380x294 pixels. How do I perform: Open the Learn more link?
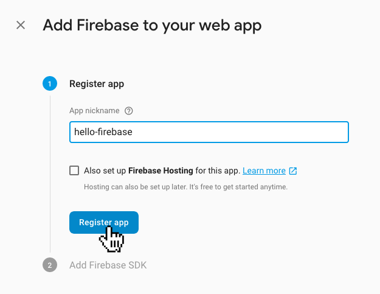[x=264, y=171]
